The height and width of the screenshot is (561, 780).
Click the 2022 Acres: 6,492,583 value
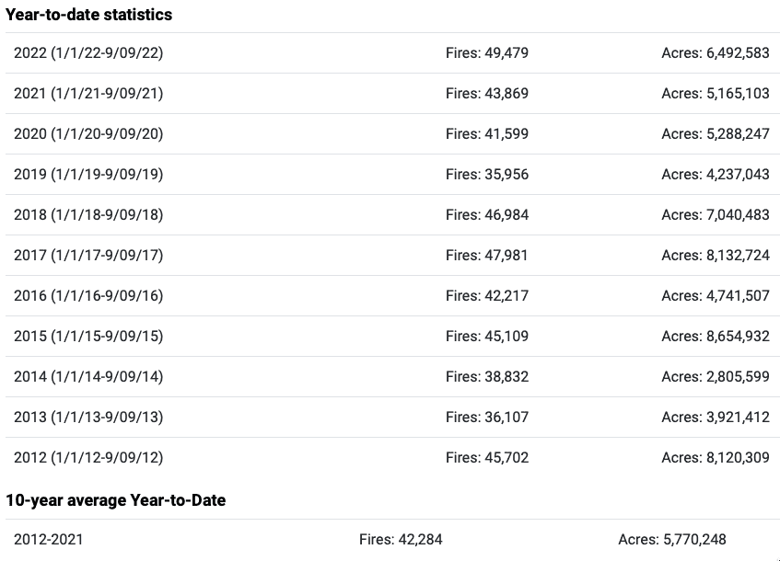716,52
